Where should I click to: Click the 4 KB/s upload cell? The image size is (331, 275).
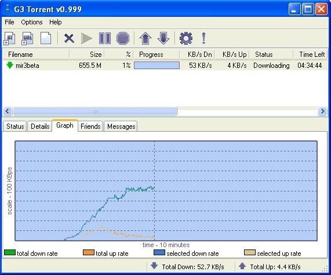coord(237,66)
